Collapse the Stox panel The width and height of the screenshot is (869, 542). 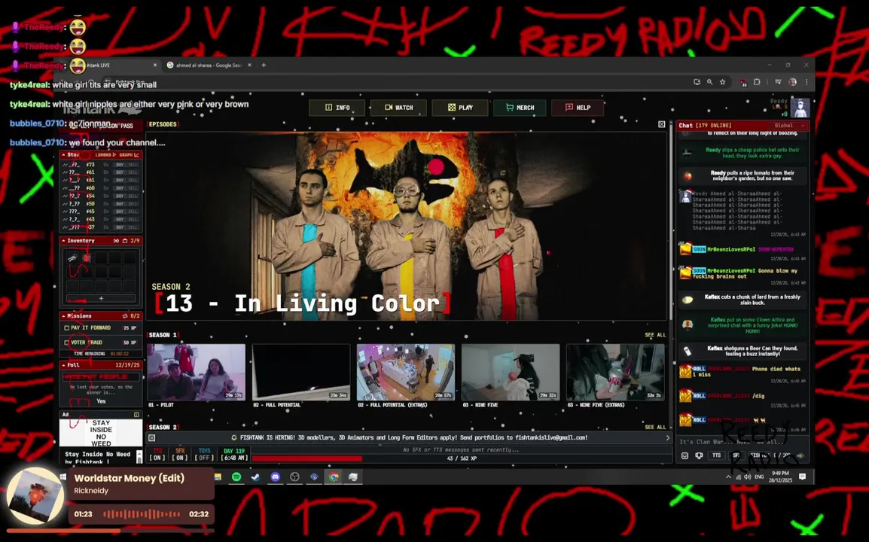tap(64, 154)
